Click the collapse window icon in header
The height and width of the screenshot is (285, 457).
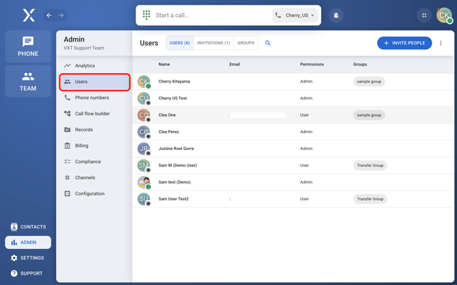pos(424,15)
